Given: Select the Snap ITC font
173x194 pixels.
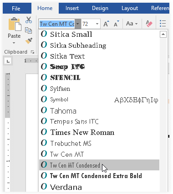Looking at the screenshot, I should [x=99, y=67].
